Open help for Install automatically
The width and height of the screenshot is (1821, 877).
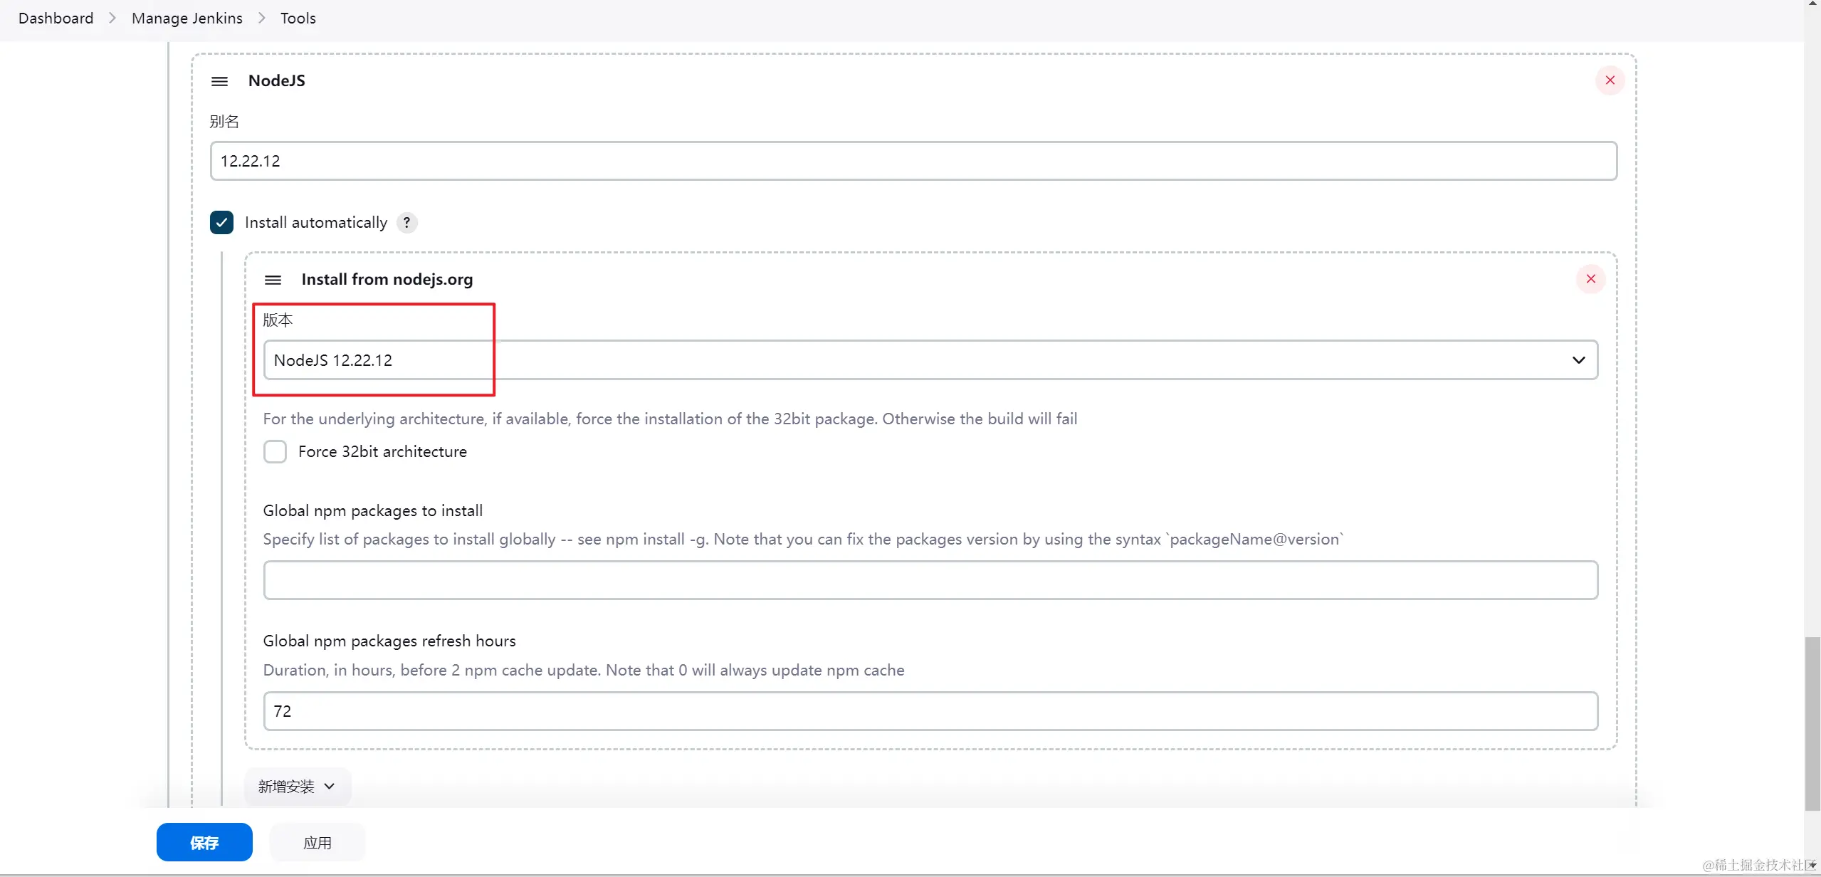[406, 223]
